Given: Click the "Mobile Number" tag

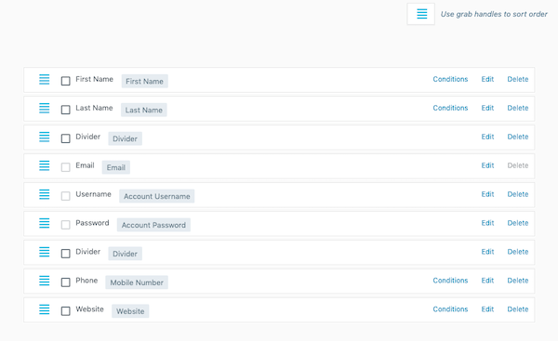Looking at the screenshot, I should coord(137,282).
